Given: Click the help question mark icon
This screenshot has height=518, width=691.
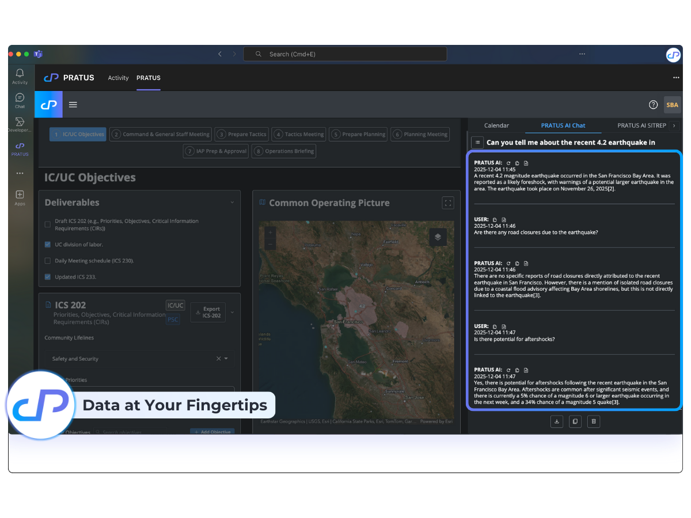Looking at the screenshot, I should pos(653,105).
